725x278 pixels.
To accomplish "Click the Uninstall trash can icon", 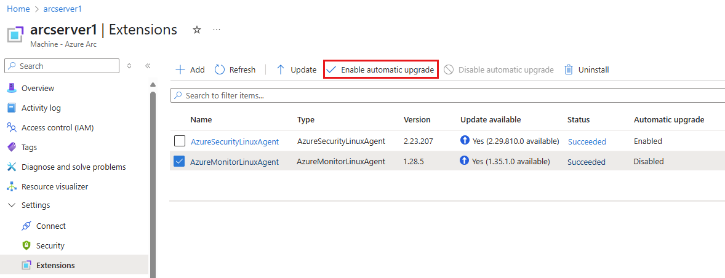I will pyautogui.click(x=569, y=69).
